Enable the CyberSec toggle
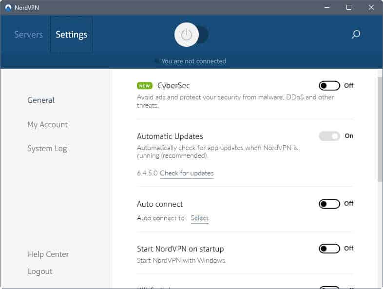The height and width of the screenshot is (289, 383). coord(329,86)
